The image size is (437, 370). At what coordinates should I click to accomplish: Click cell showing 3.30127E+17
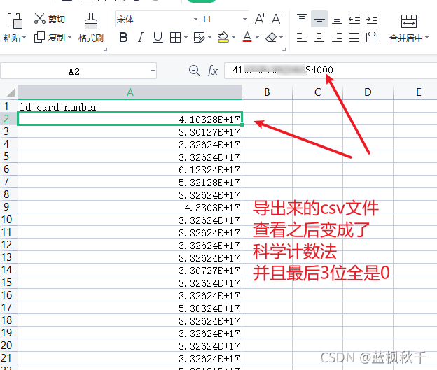(x=130, y=132)
